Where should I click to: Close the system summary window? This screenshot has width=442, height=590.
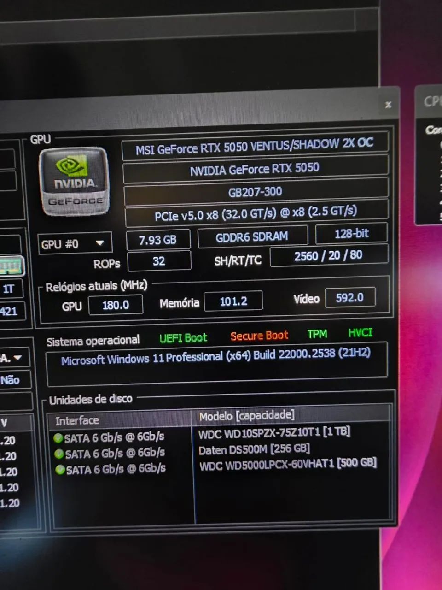click(x=388, y=105)
